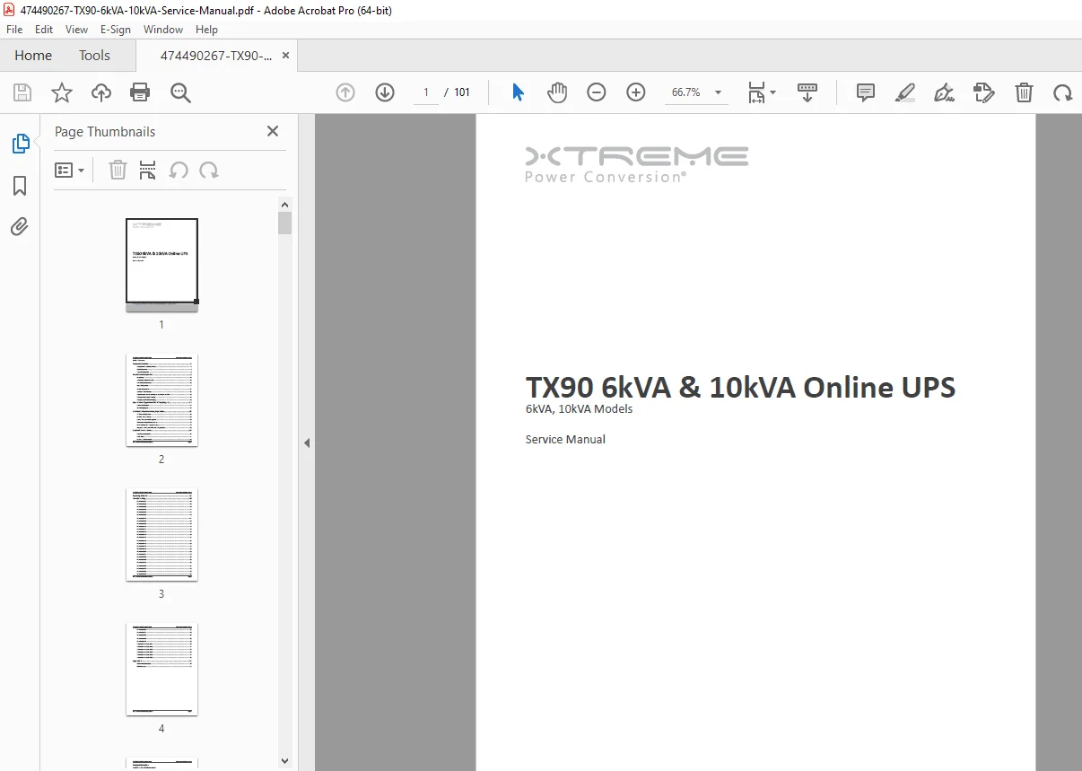Image resolution: width=1082 pixels, height=771 pixels.
Task: Switch to the Home tab
Action: coord(33,56)
